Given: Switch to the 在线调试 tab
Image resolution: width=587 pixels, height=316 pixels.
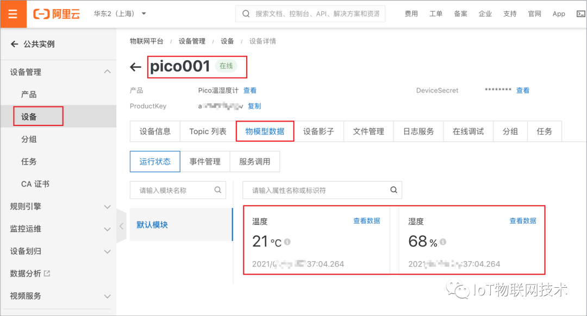Looking at the screenshot, I should (x=469, y=131).
